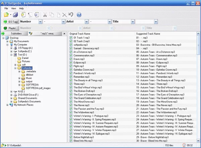Image resolution: width=201 pixels, height=148 pixels.
Task: Toggle checkbox for The Never.mp3
Action: pos(71,105)
